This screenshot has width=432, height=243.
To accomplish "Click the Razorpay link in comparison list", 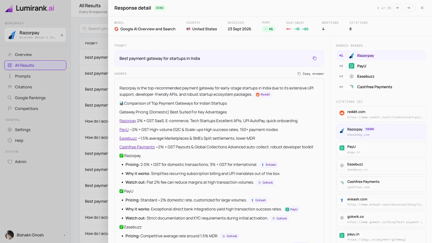I will 128,121.
